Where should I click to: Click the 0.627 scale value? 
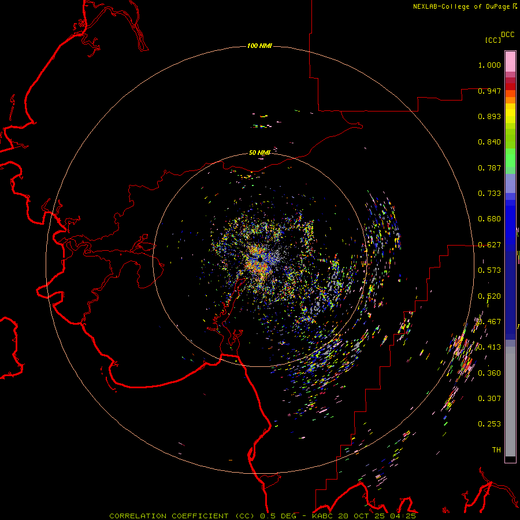click(x=489, y=245)
